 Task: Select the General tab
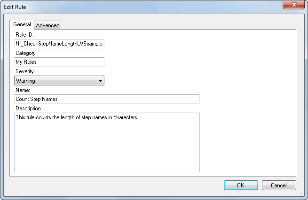pos(22,24)
